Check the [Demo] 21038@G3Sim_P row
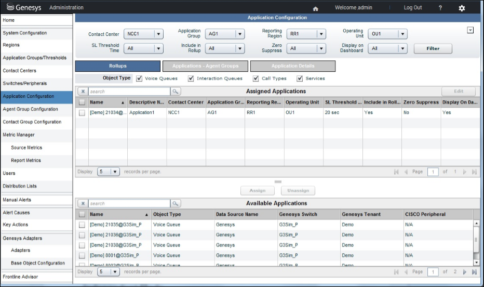 click(82, 245)
